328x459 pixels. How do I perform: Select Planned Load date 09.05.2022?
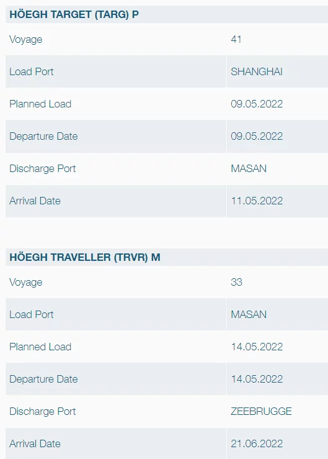click(257, 104)
